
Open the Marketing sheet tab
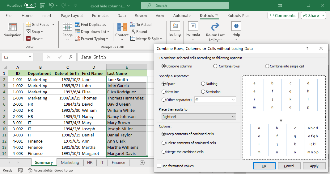70,163
